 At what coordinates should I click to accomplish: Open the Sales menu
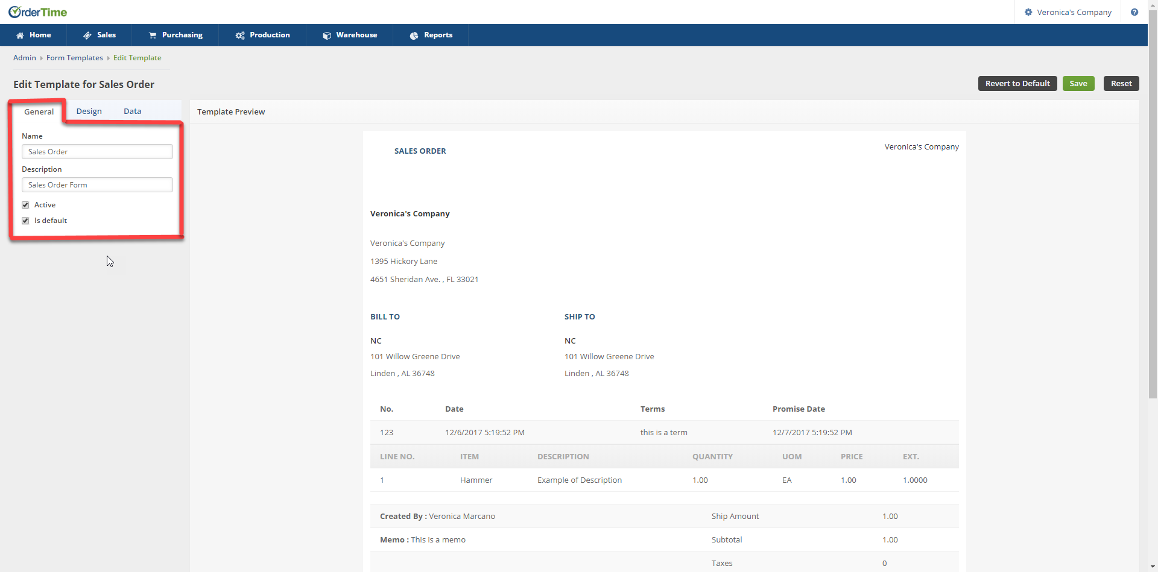100,35
